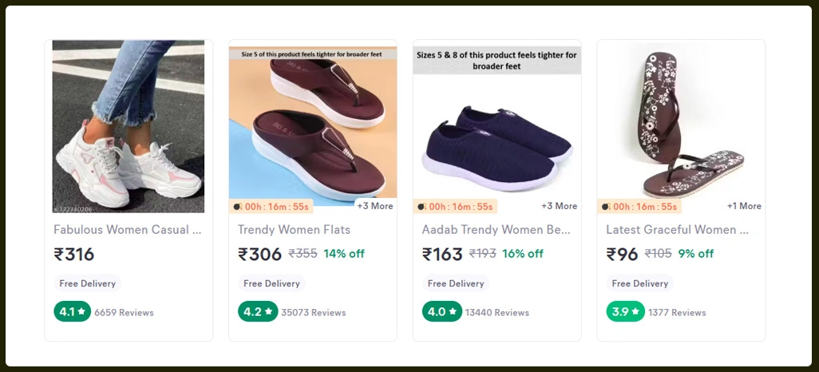View 35073 Reviews for Trendy Flats
Screen dimensions: 819x372
coord(313,313)
